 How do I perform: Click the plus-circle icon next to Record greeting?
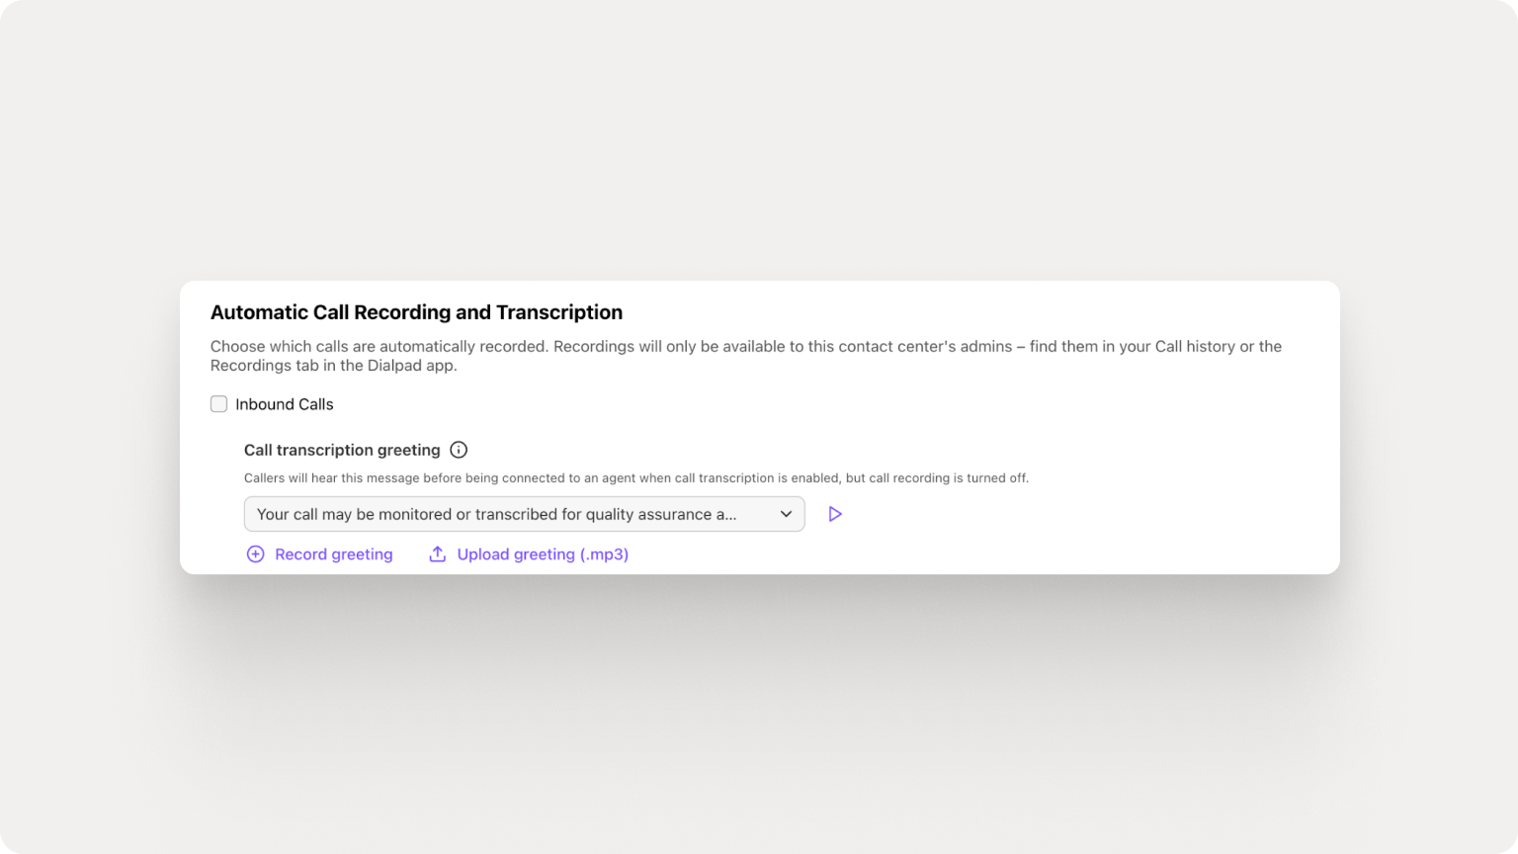coord(256,555)
